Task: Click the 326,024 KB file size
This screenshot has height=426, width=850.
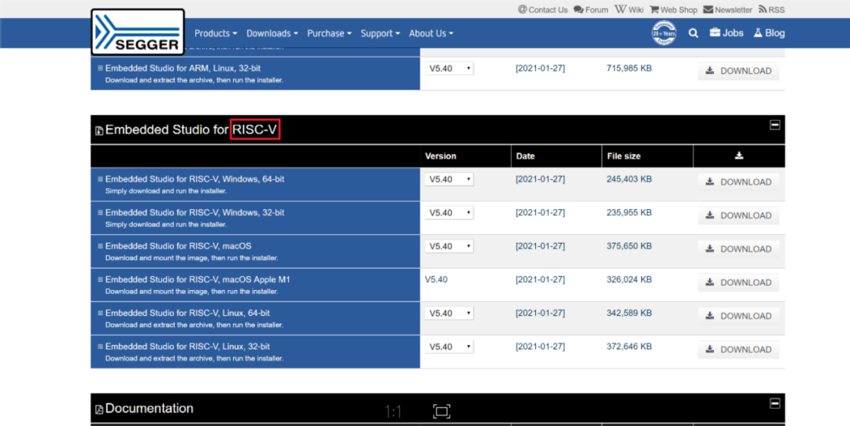Action: click(630, 280)
